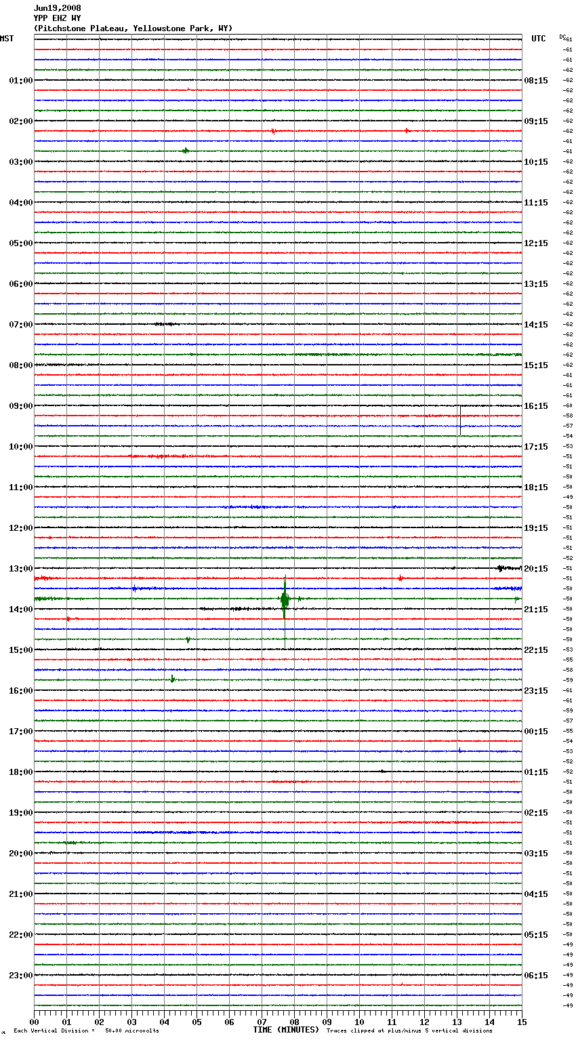Viewport: 576px width, 1040px height.
Task: Click the 09:15 UTC time label
Action: tap(536, 121)
